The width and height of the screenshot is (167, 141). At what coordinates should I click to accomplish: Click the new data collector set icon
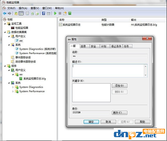coord(65,13)
